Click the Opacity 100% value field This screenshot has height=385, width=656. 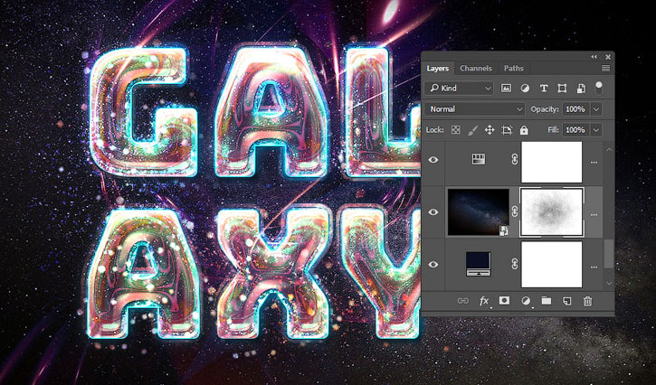point(575,109)
